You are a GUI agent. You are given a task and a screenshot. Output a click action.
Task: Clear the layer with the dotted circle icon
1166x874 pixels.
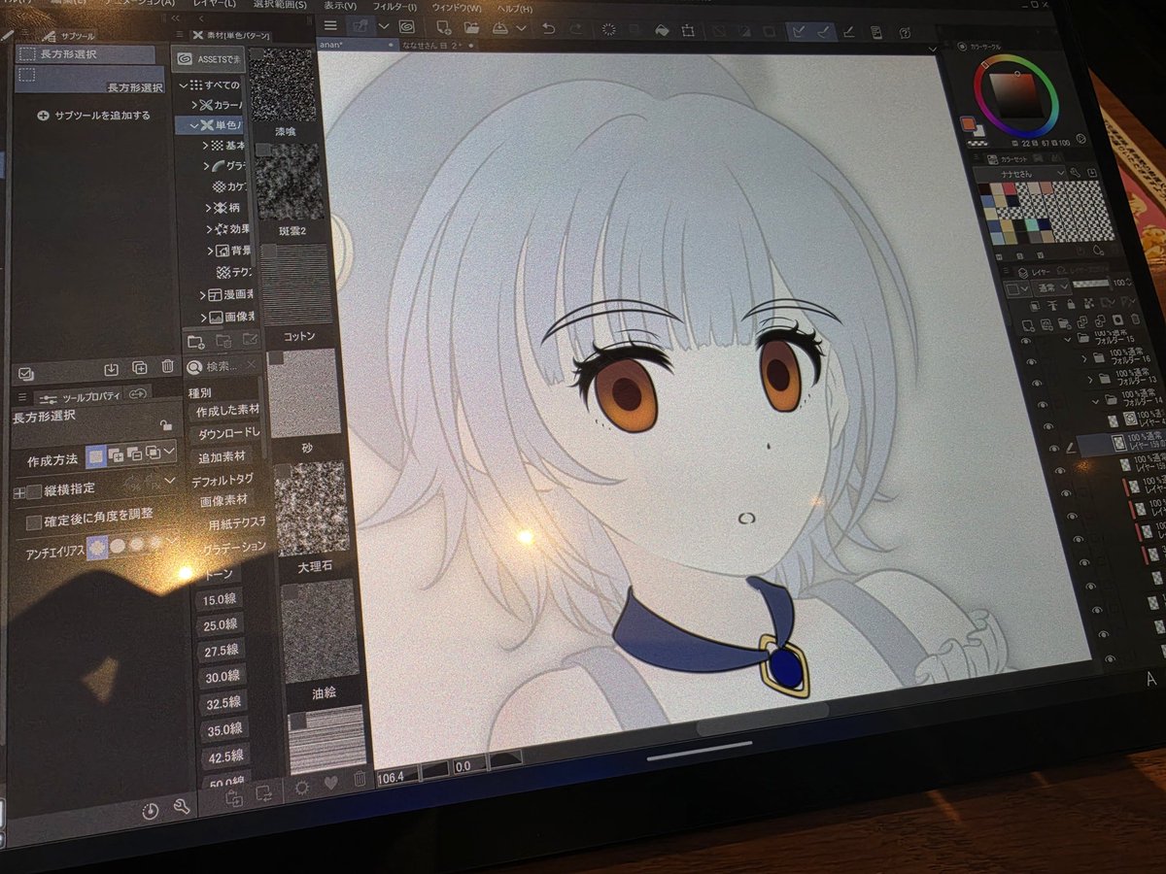[x=610, y=30]
